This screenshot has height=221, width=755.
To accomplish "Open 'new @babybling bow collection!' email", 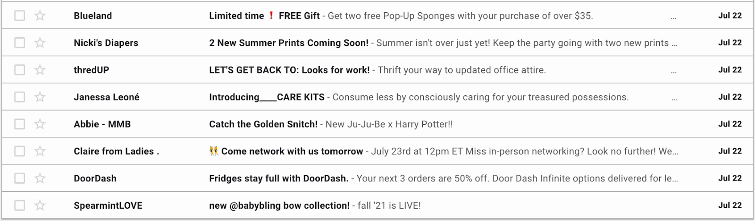I will [x=279, y=205].
